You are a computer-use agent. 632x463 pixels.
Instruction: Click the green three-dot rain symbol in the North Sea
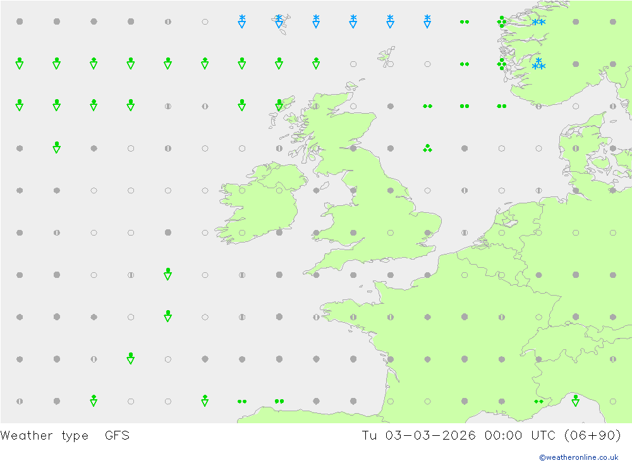pos(428,148)
